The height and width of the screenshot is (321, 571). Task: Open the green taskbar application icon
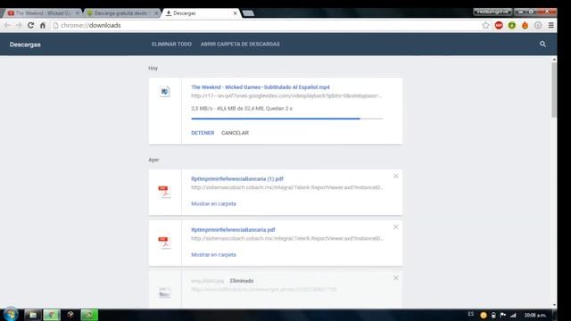tap(89, 315)
